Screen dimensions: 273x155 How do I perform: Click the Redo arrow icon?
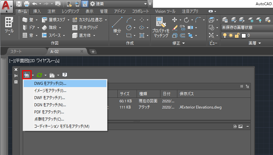coord(47,4)
